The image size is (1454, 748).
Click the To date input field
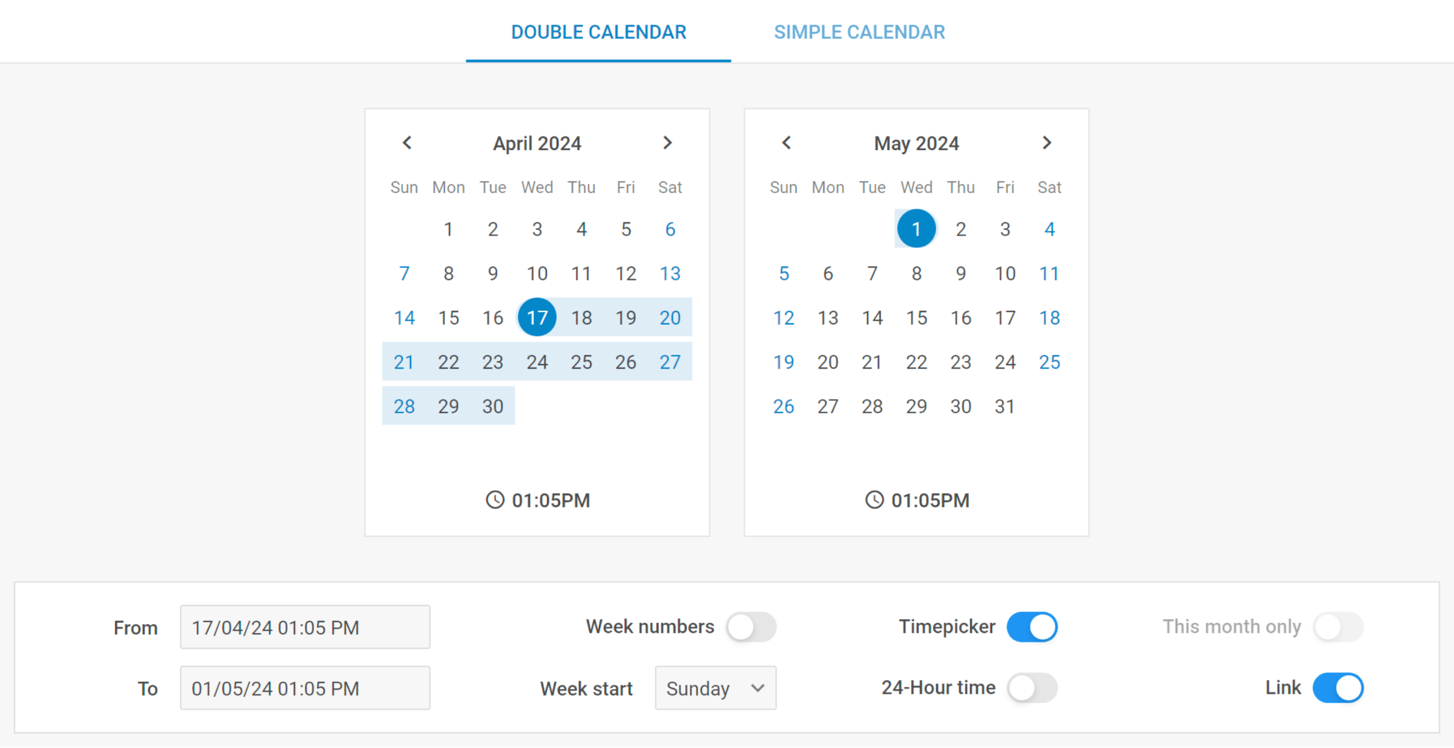305,688
